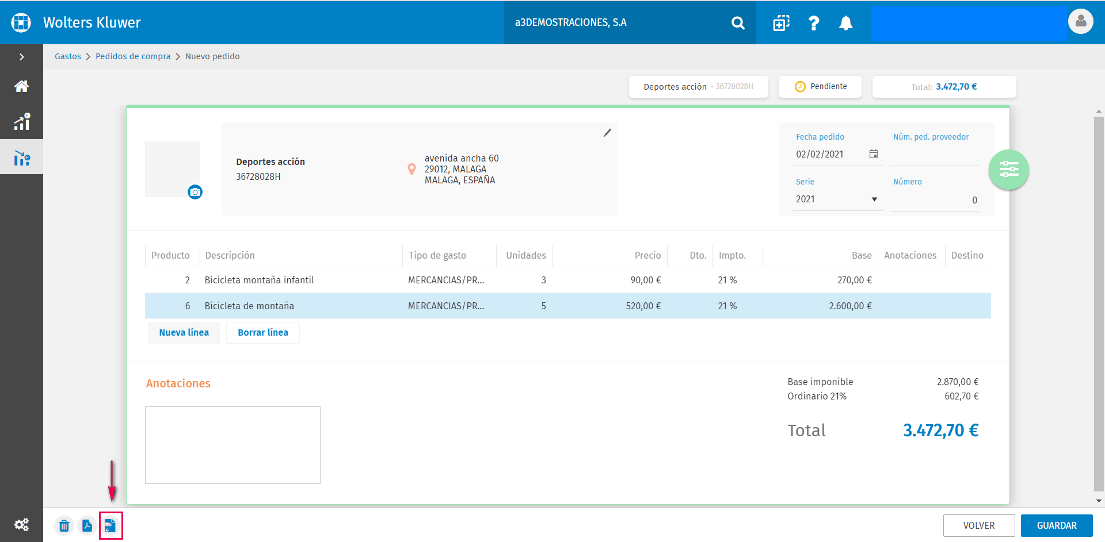Open the Fecha pedido calendar picker

click(874, 154)
